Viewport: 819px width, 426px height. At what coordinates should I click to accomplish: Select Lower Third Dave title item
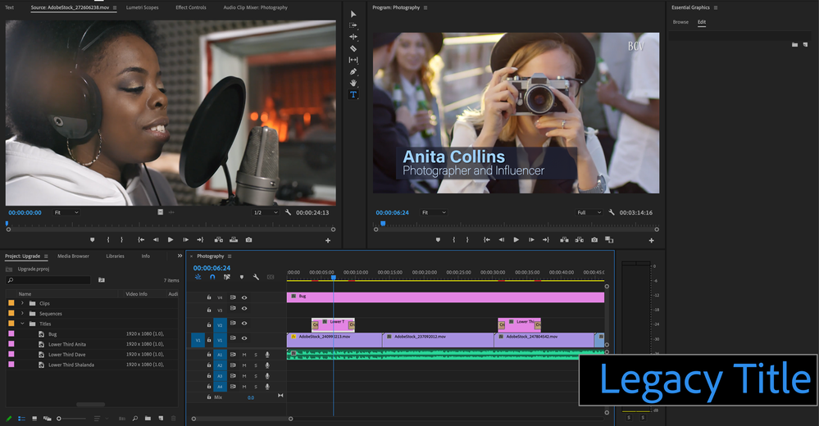tap(66, 355)
